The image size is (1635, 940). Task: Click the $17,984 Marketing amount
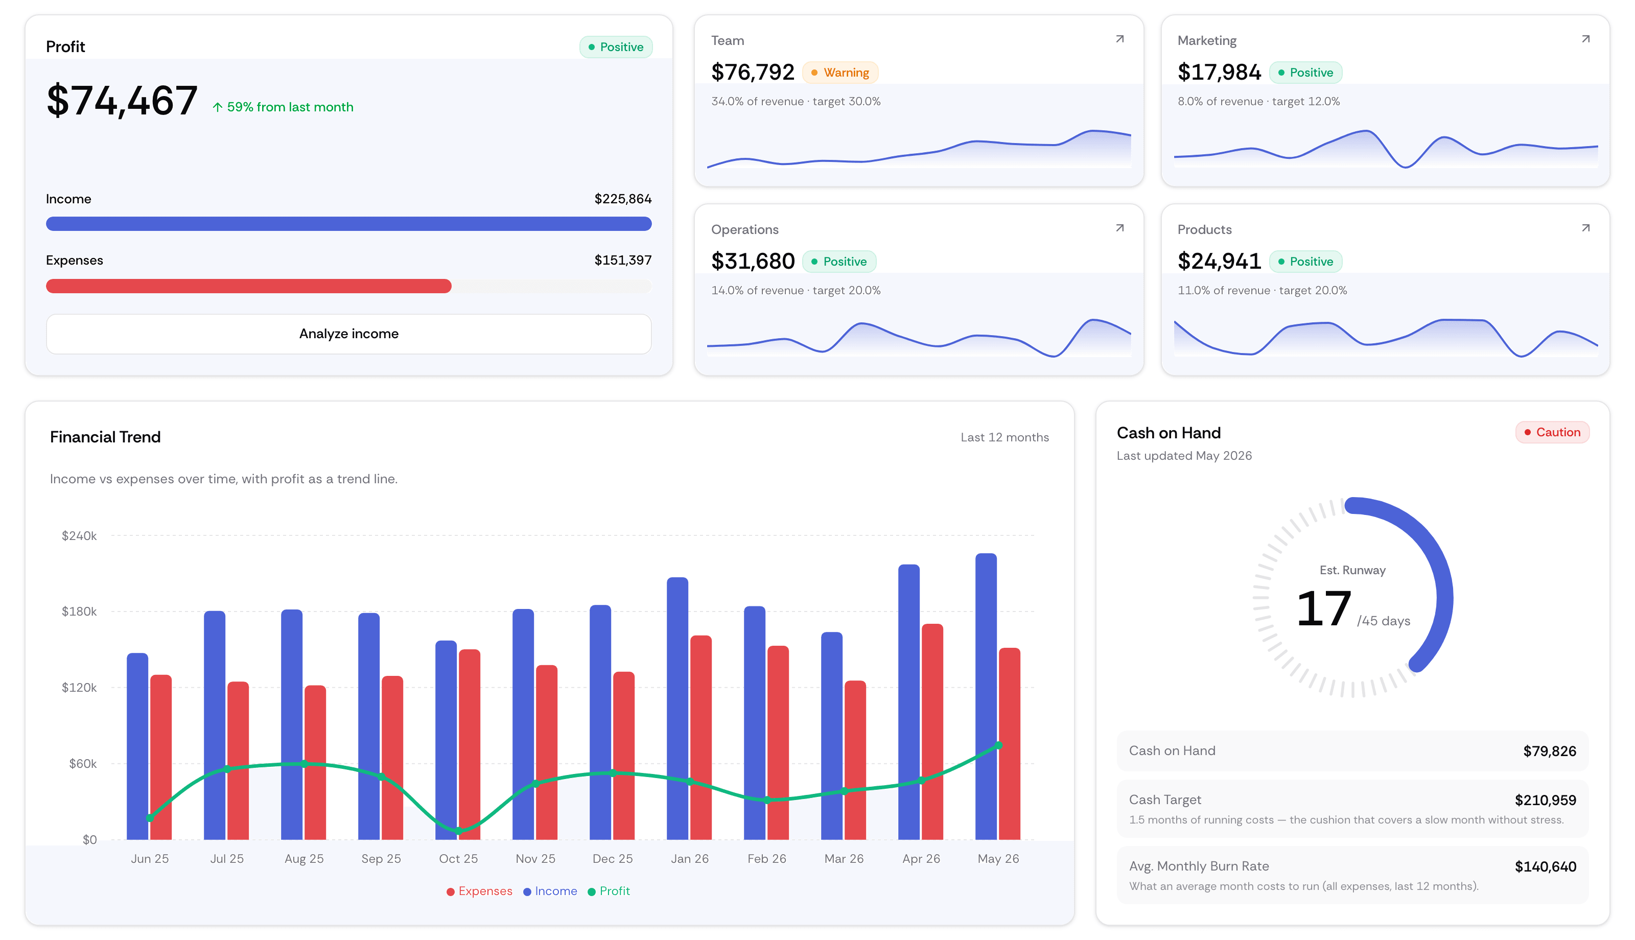tap(1219, 72)
